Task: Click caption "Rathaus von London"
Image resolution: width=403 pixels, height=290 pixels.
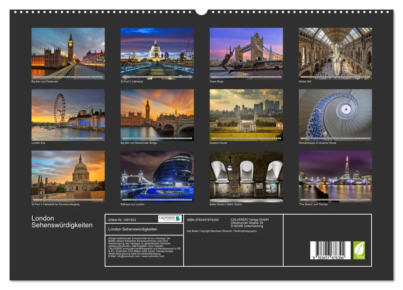Action: [x=132, y=204]
